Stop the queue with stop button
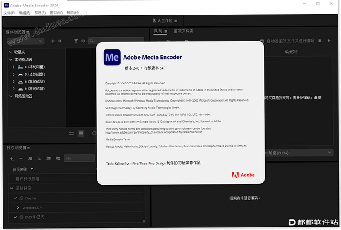 click(320, 41)
